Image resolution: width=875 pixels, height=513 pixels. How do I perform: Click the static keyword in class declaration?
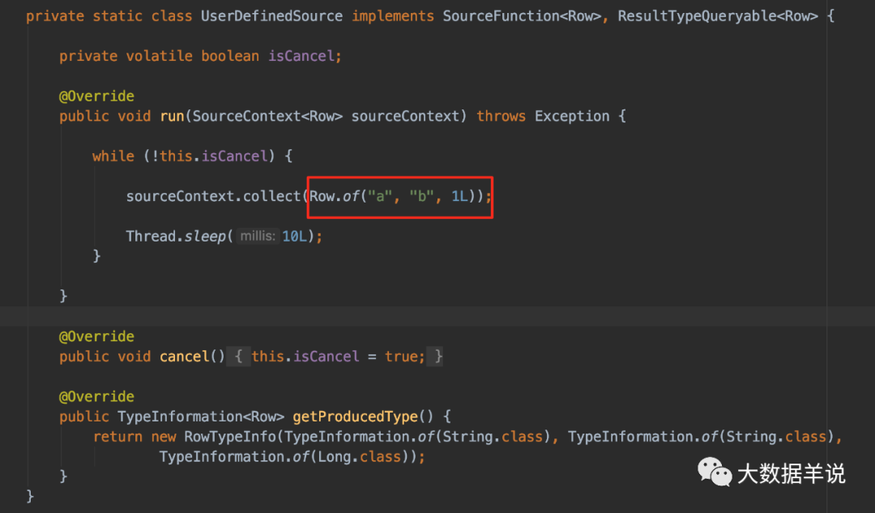(117, 16)
